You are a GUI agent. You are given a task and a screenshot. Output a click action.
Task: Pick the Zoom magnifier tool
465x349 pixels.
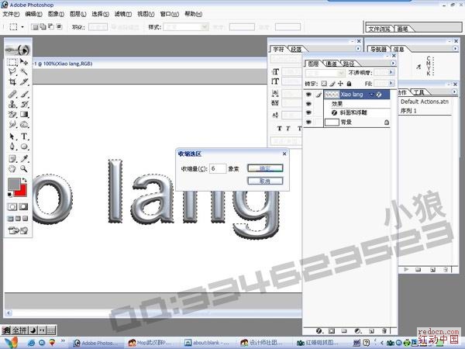coord(25,168)
